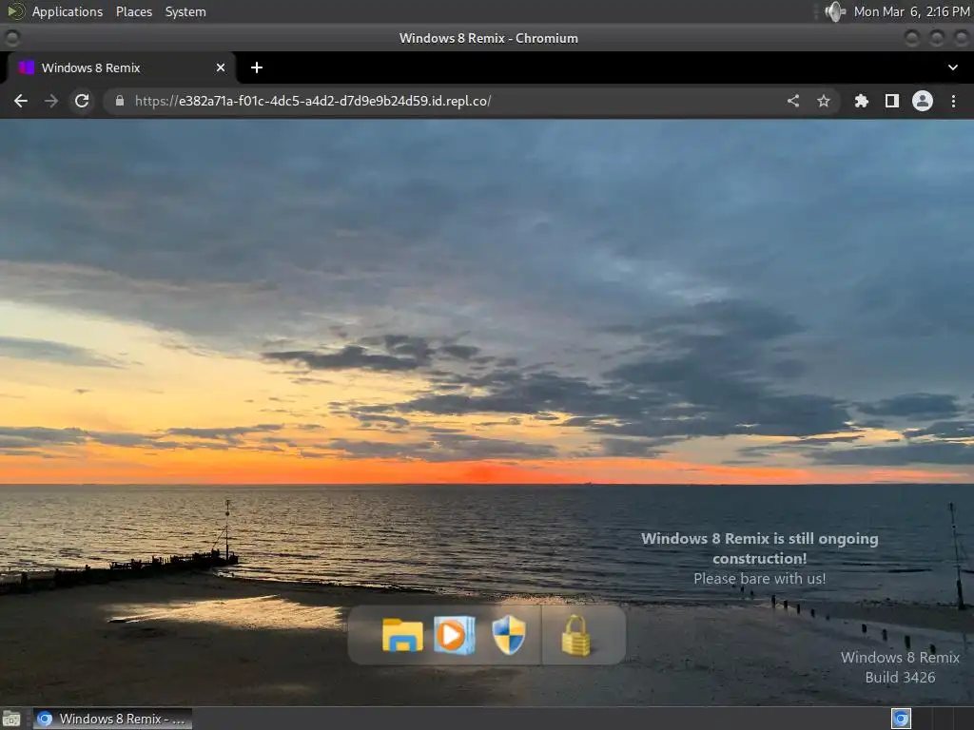Click 'Windows 8 Remix is still ongoing construction!' text

pos(759,548)
